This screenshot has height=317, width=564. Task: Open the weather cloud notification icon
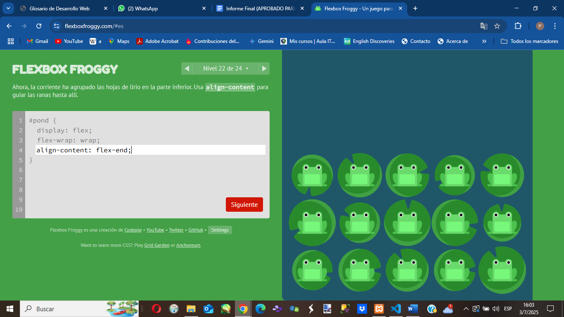448,309
